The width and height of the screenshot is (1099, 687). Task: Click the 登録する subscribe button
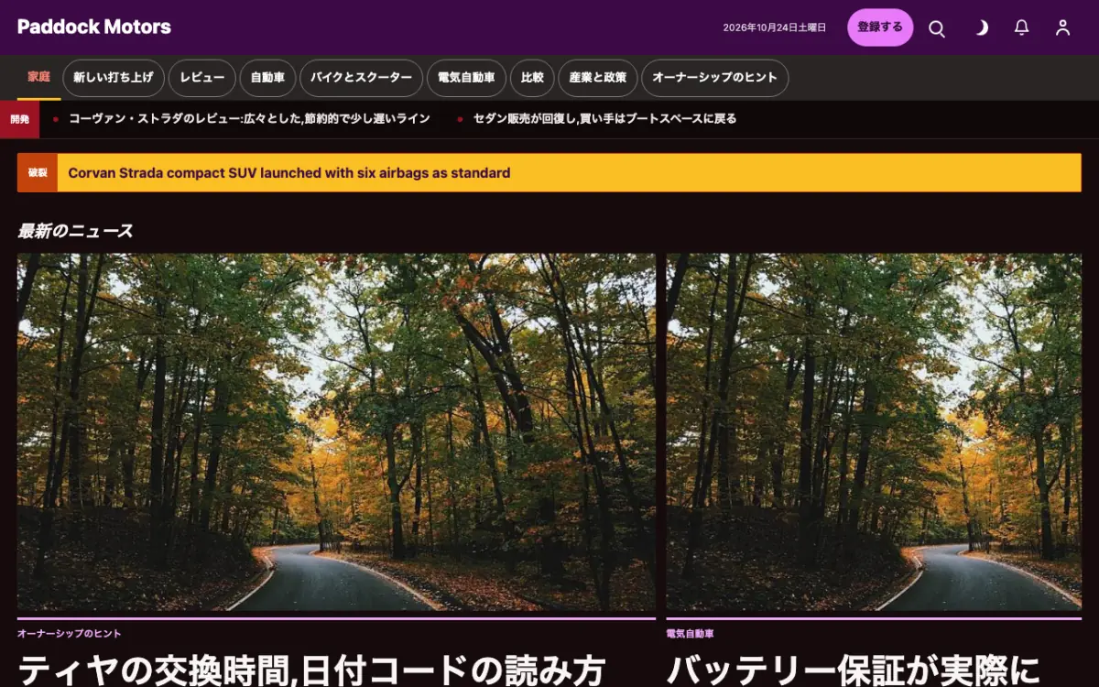[x=880, y=27]
